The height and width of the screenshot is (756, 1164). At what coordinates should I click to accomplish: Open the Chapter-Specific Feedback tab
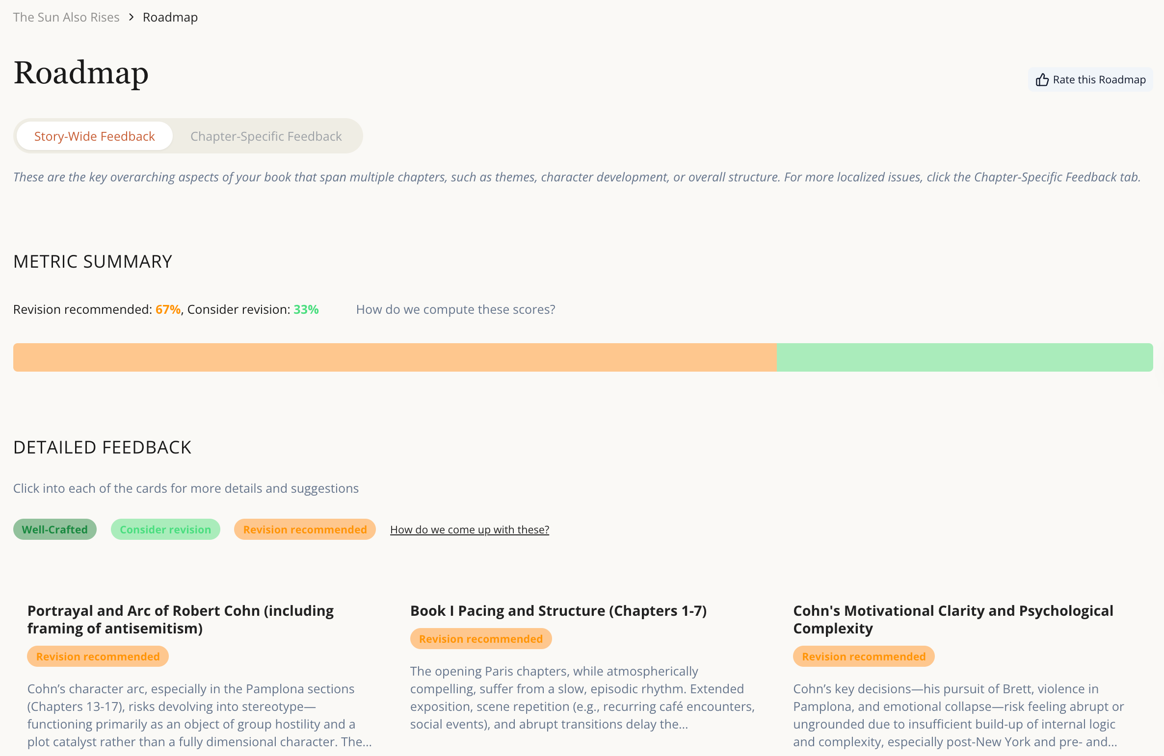(266, 136)
